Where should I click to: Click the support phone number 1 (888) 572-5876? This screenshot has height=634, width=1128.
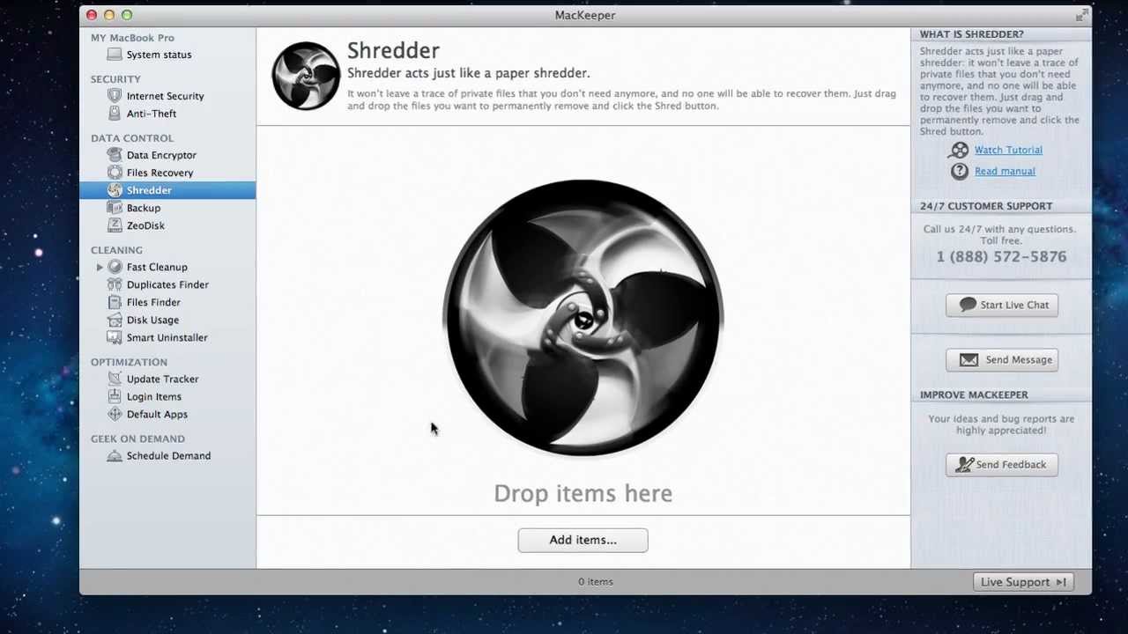[x=1001, y=257]
